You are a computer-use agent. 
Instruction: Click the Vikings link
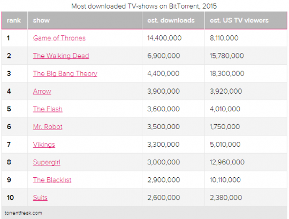44,145
